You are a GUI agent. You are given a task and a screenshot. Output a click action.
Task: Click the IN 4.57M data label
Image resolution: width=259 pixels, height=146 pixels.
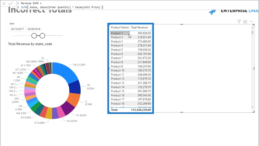[x=72, y=121]
